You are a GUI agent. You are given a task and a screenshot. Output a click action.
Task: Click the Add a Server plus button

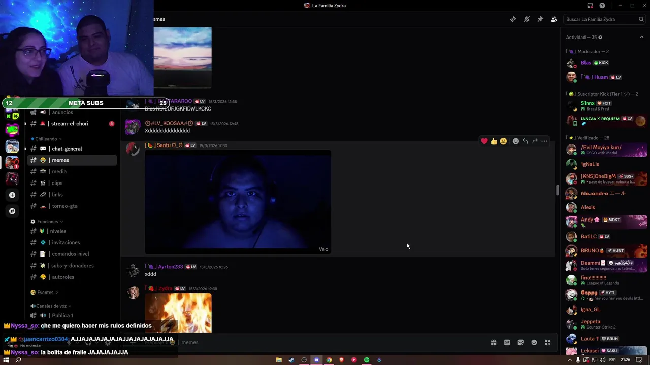(x=12, y=195)
